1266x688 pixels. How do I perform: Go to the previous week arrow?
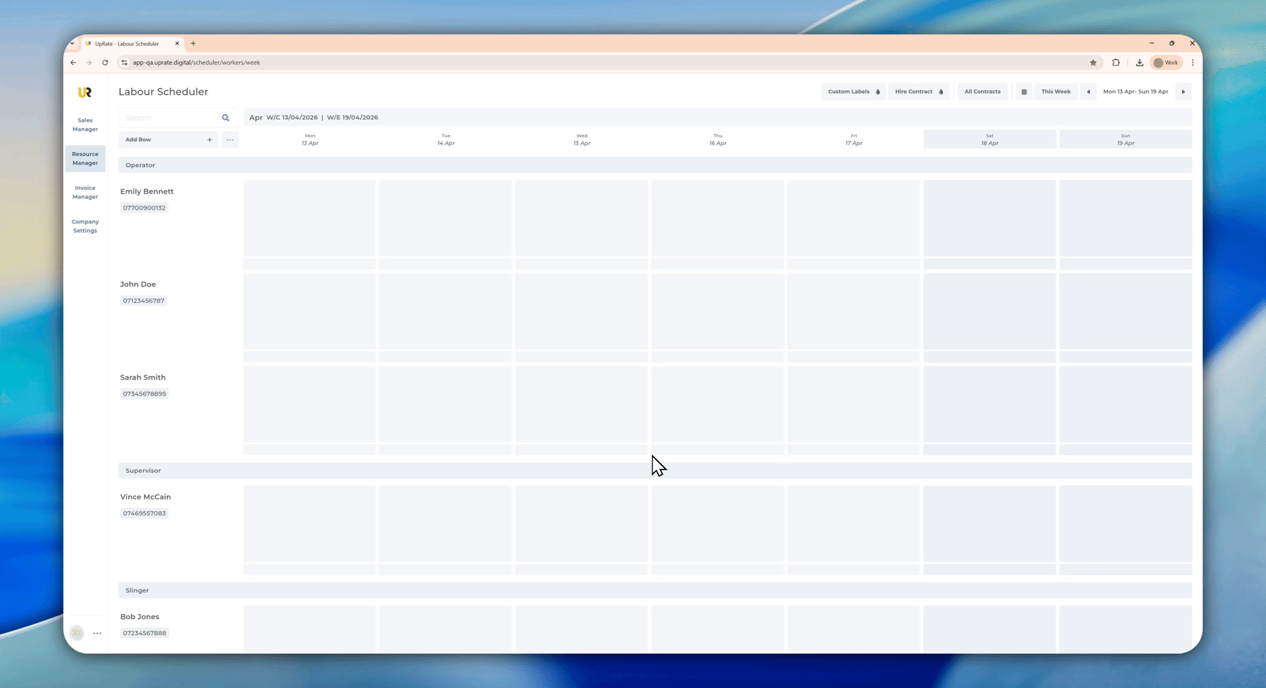click(x=1088, y=92)
